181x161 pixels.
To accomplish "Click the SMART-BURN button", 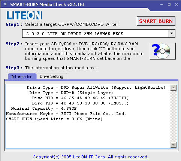I will pyautogui.click(x=156, y=21).
